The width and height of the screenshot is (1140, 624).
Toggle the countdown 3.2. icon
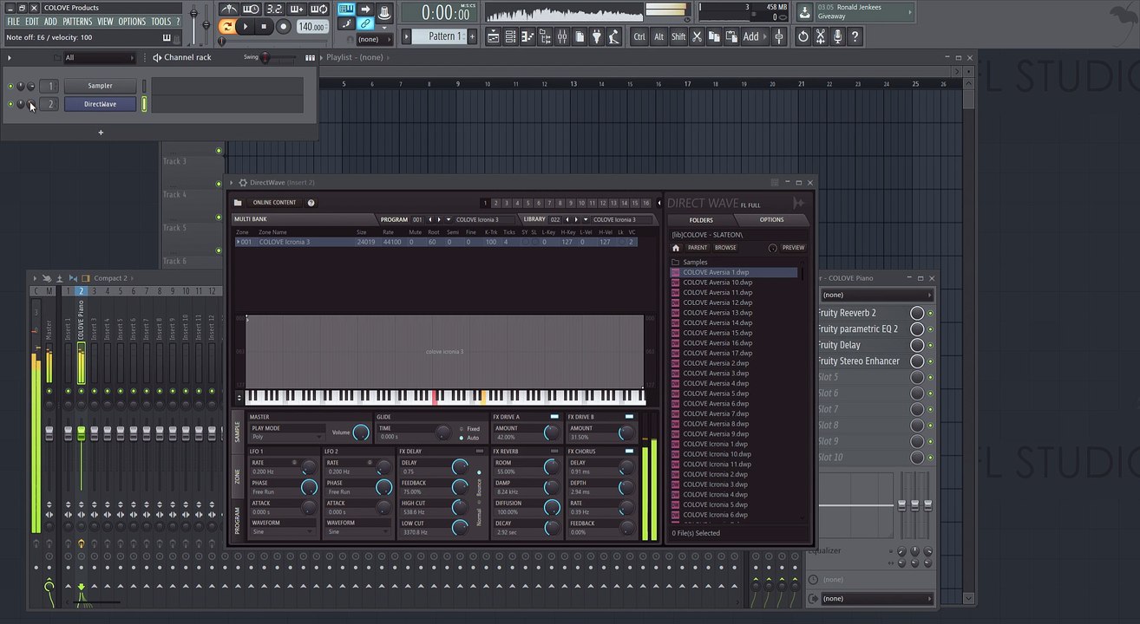[x=274, y=10]
